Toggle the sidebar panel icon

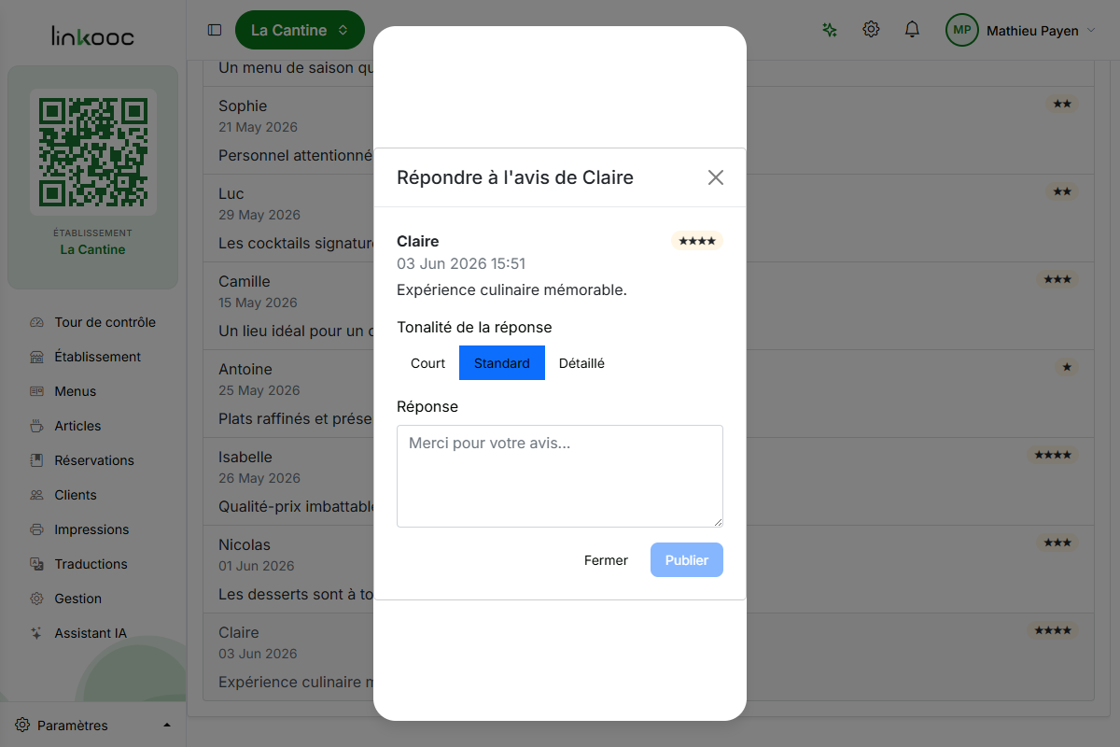[x=215, y=30]
